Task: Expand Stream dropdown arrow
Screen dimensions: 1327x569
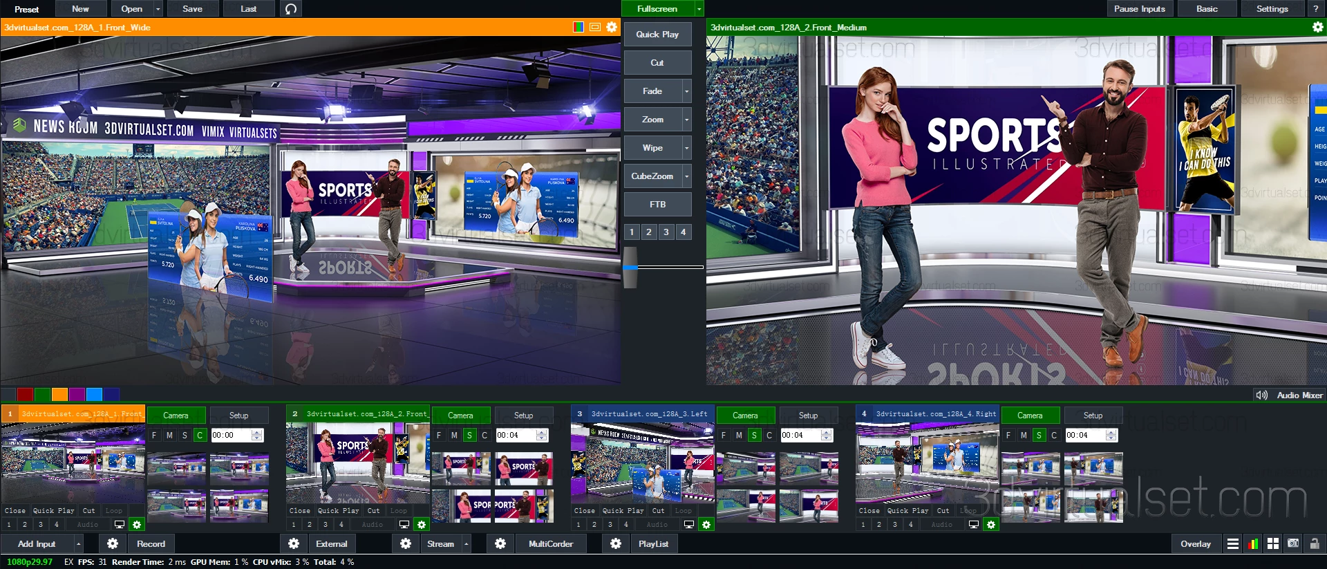Action: coord(467,544)
